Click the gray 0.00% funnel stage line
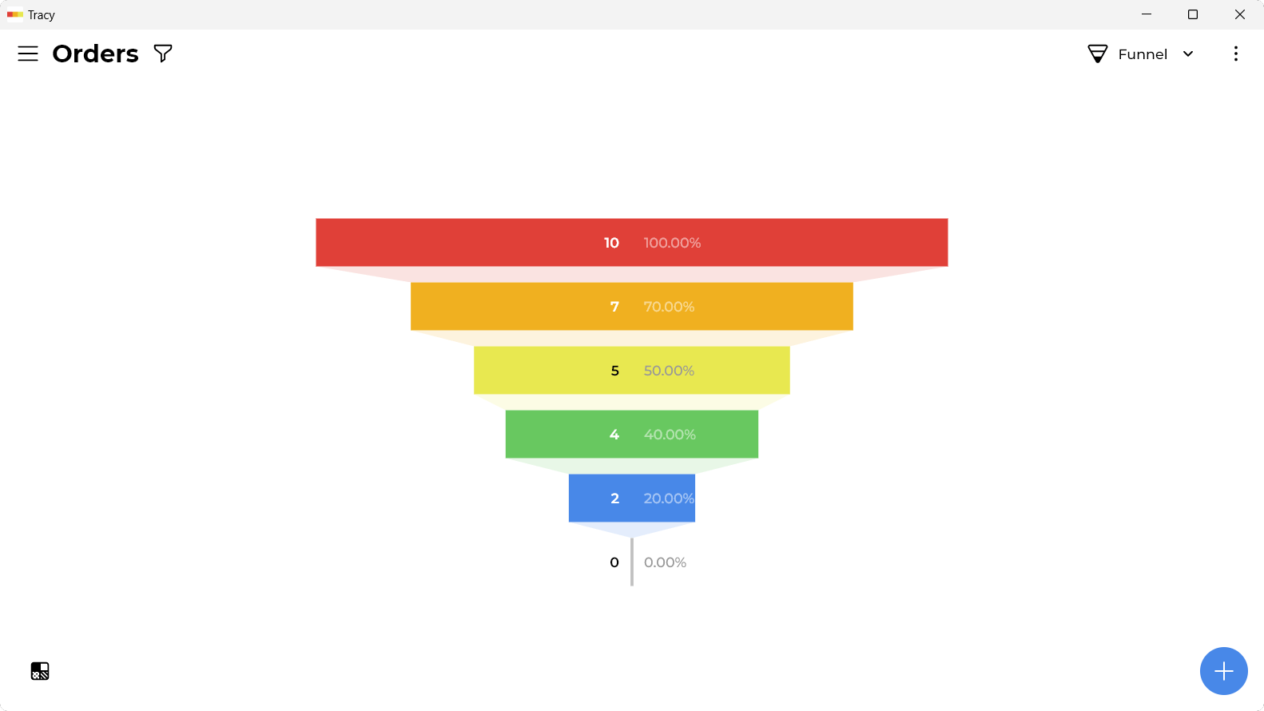The height and width of the screenshot is (711, 1264). point(632,562)
